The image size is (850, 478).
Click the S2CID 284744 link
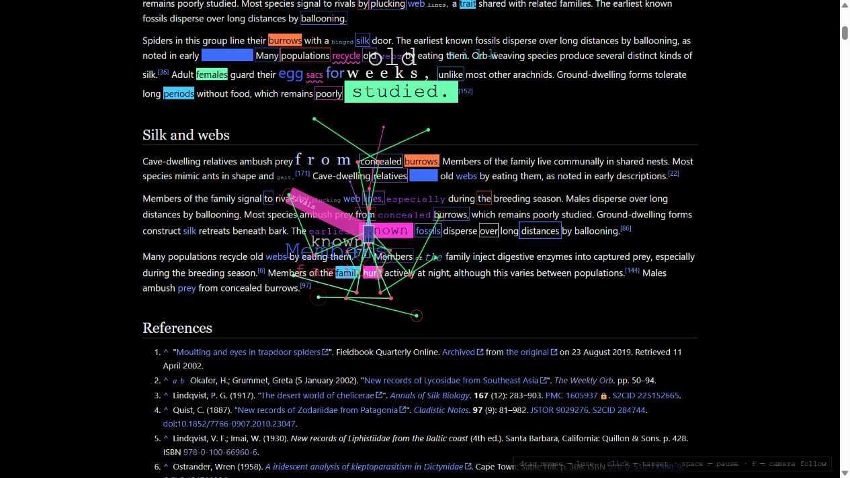pyautogui.click(x=619, y=410)
